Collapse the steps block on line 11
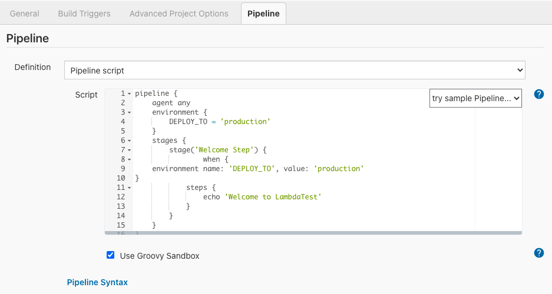This screenshot has height=294, width=552. 130,188
